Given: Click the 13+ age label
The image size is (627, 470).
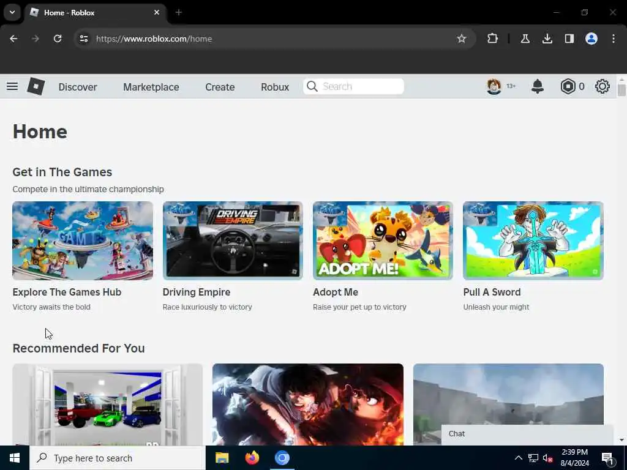Looking at the screenshot, I should pos(511,86).
